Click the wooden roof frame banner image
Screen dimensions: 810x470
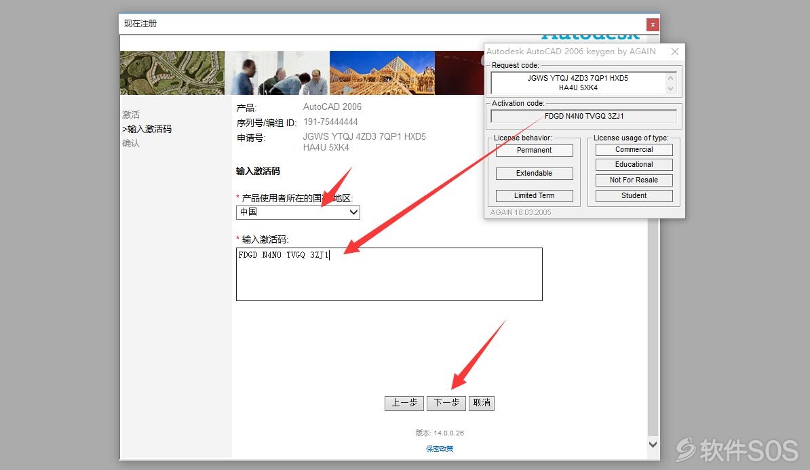point(382,73)
